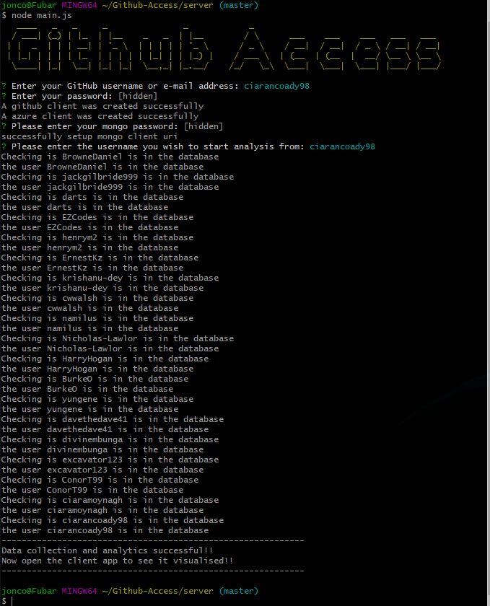The width and height of the screenshot is (490, 606).
Task: Click 'Checking is BrowneDaniel is in the database'
Action: 110,157
